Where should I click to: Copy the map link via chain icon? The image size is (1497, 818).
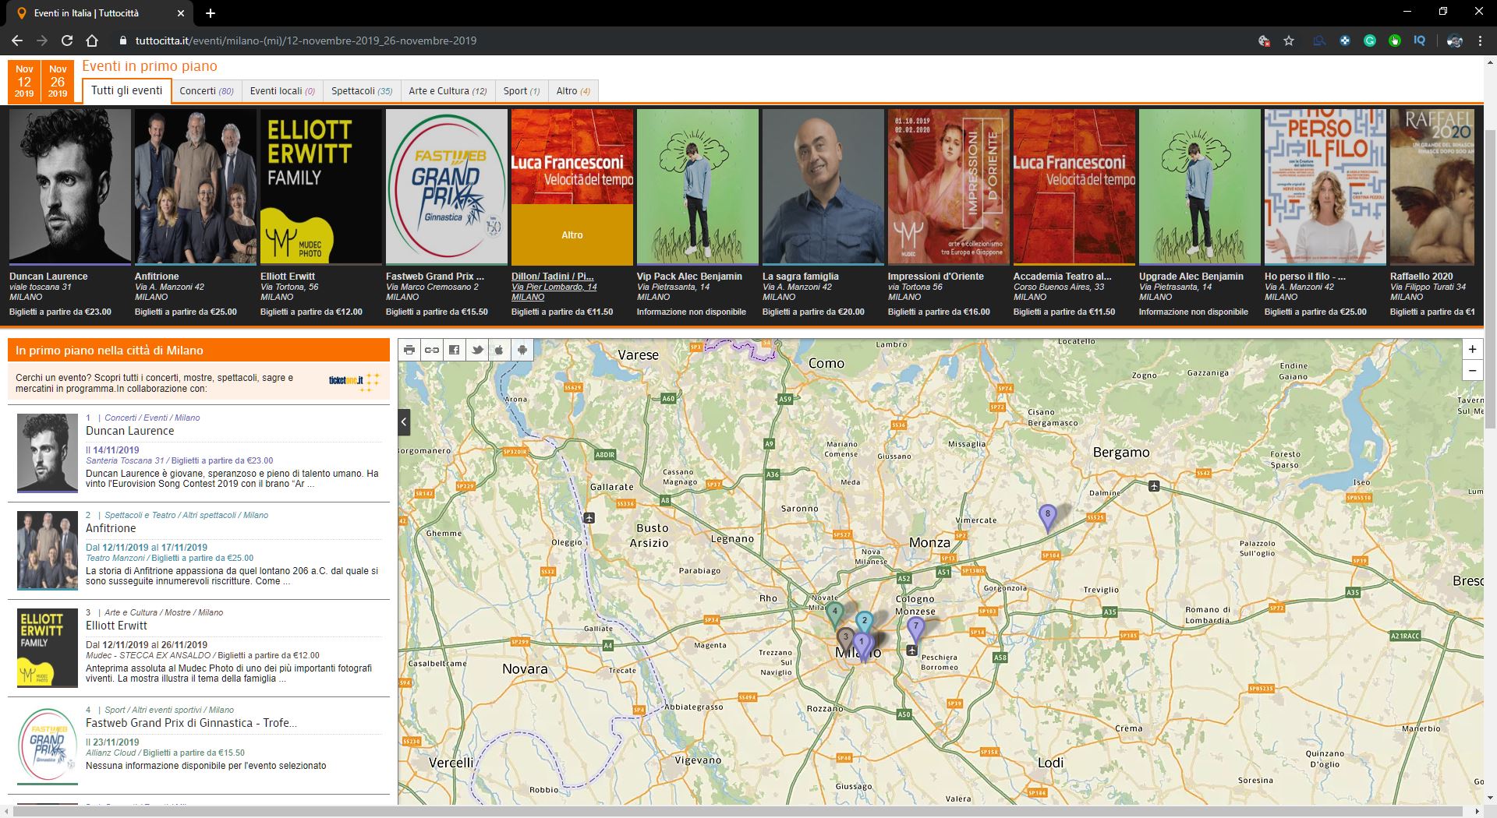pos(431,350)
